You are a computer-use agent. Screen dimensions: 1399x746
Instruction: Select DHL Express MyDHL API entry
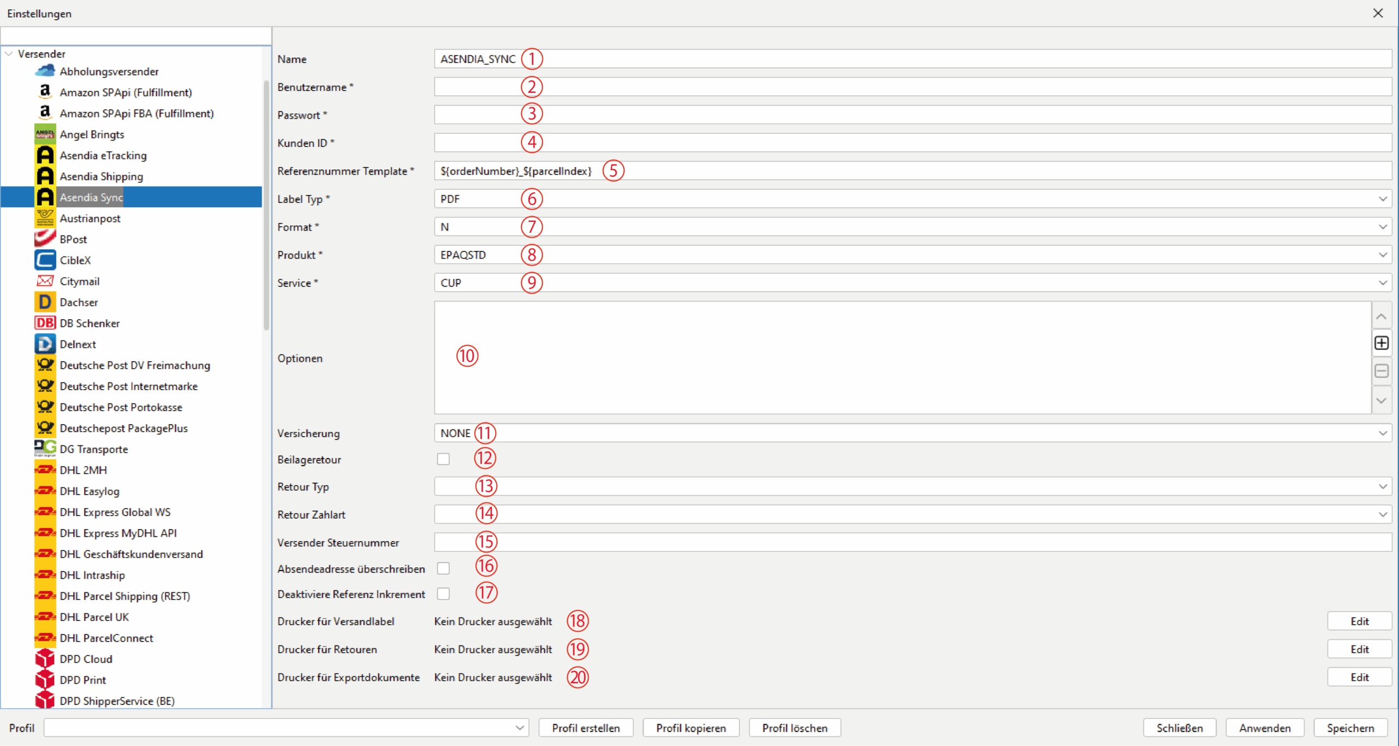click(118, 533)
